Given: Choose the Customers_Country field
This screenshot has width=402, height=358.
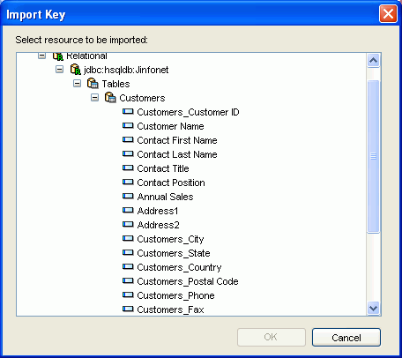Looking at the screenshot, I should tap(179, 267).
